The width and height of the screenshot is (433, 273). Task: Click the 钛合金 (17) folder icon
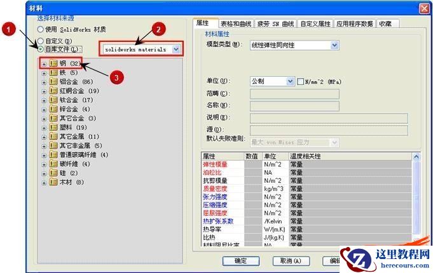(x=53, y=100)
